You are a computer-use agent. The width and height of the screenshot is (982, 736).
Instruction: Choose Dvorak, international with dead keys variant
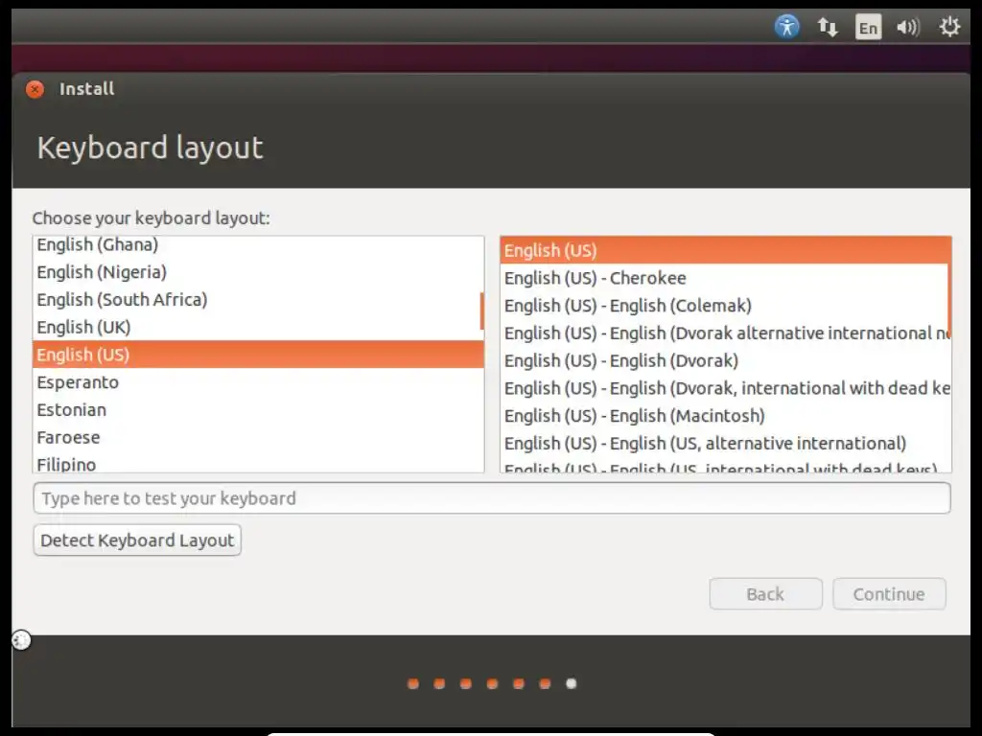725,388
